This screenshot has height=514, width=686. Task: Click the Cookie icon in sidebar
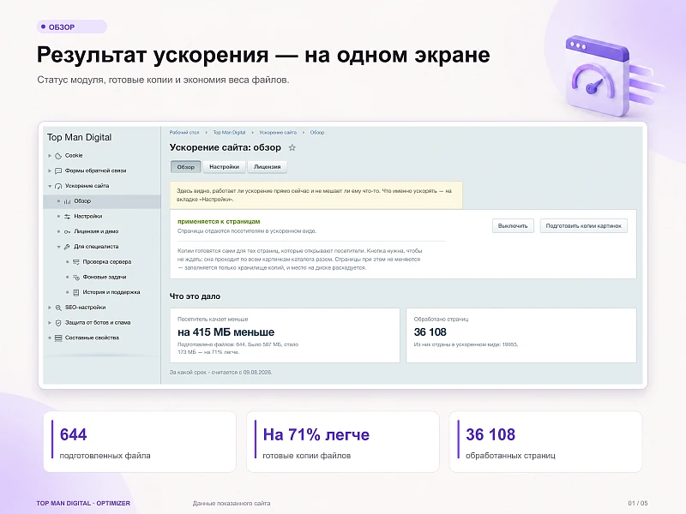click(x=58, y=156)
